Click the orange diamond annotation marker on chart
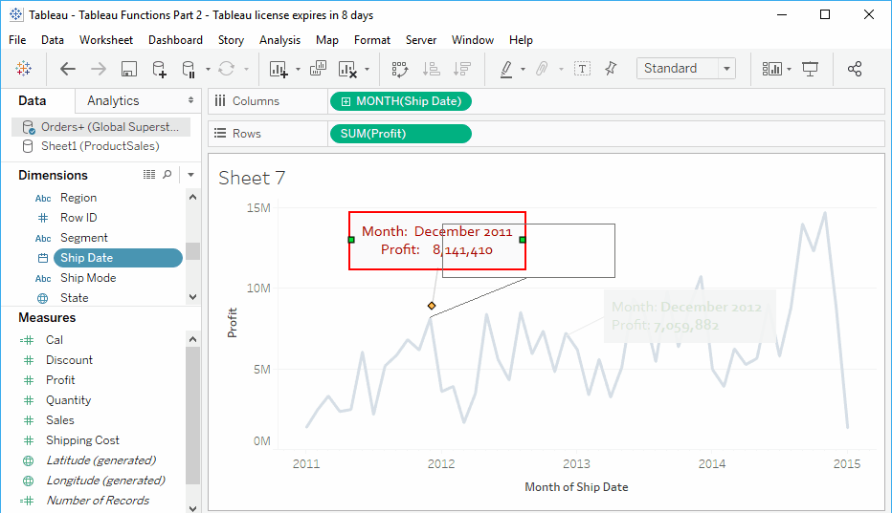892x513 pixels. [432, 306]
